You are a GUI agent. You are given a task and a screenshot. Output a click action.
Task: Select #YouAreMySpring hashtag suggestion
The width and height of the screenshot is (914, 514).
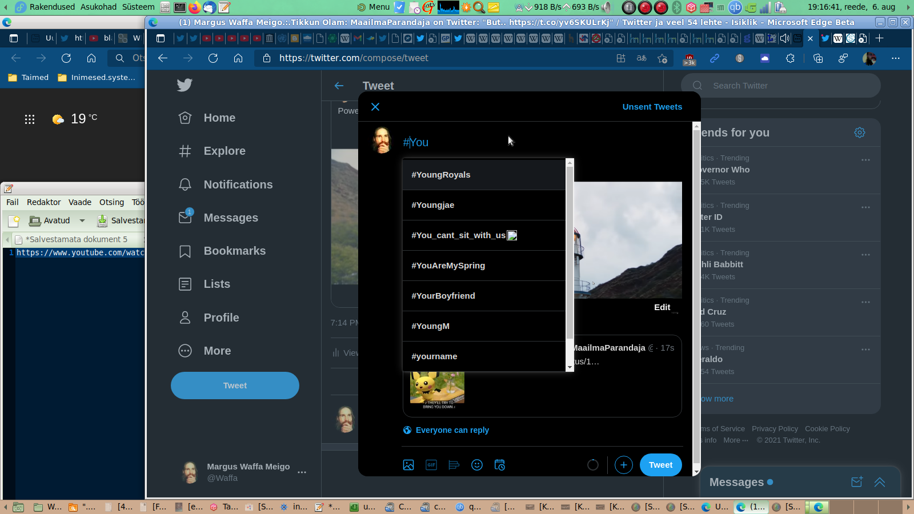(x=484, y=266)
